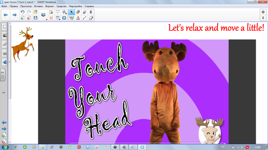Open the Gallery side tab
This screenshot has height=150, width=268.
click(x=5, y=36)
